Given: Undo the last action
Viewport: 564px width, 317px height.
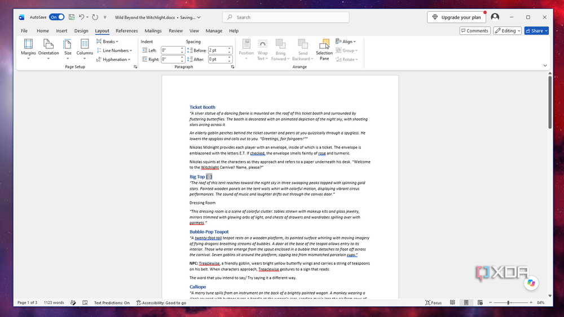Looking at the screenshot, I should click(x=82, y=17).
